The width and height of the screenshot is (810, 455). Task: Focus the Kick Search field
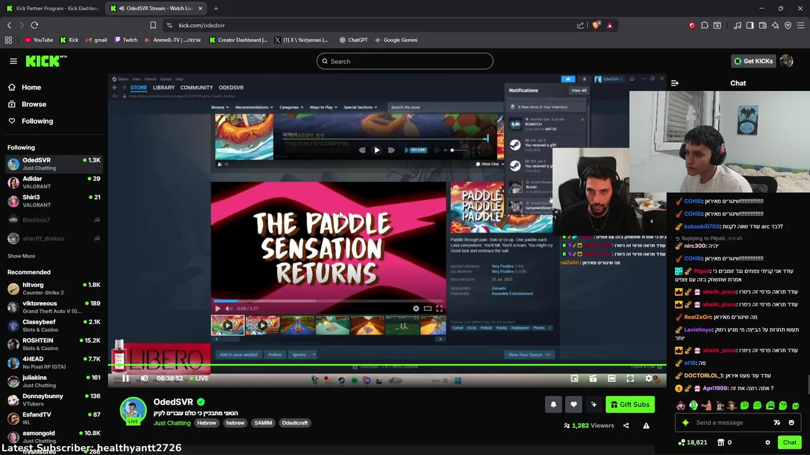click(x=405, y=61)
